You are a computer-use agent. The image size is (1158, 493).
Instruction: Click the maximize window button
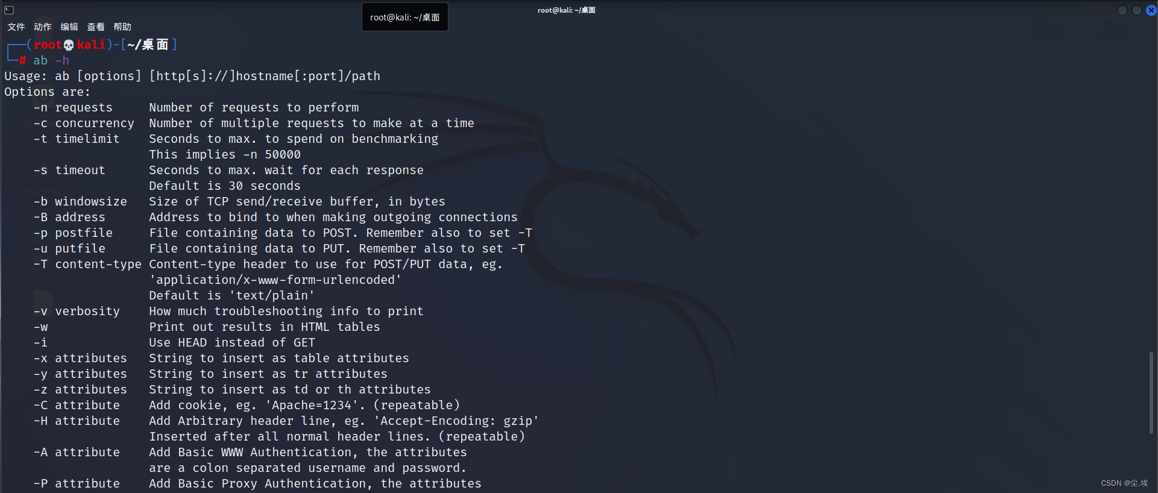(1137, 10)
